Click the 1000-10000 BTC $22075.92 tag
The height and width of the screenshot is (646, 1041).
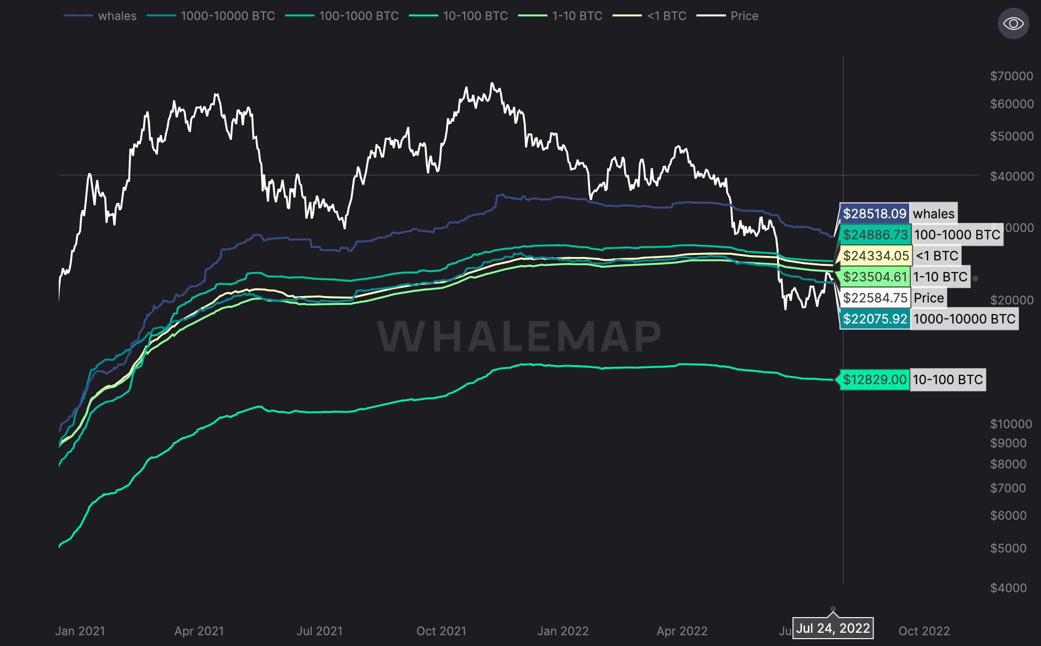point(875,319)
